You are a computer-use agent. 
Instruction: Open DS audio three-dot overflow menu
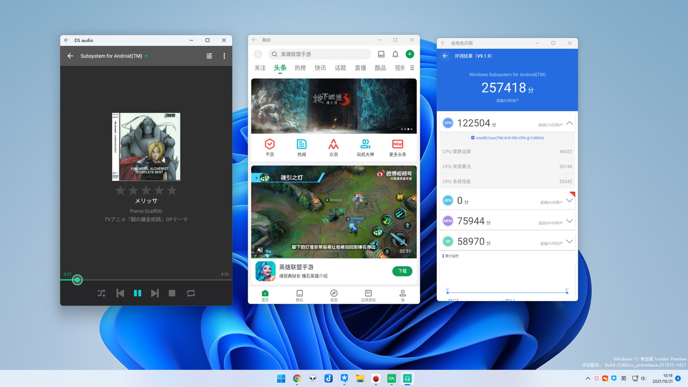pos(224,56)
